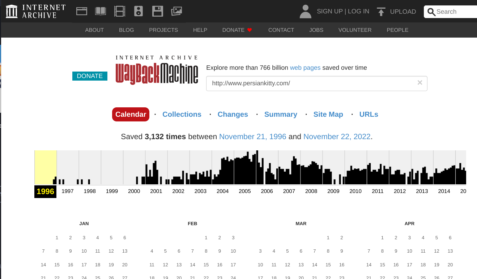Click the APR month heading
The width and height of the screenshot is (477, 279).
click(x=409, y=224)
